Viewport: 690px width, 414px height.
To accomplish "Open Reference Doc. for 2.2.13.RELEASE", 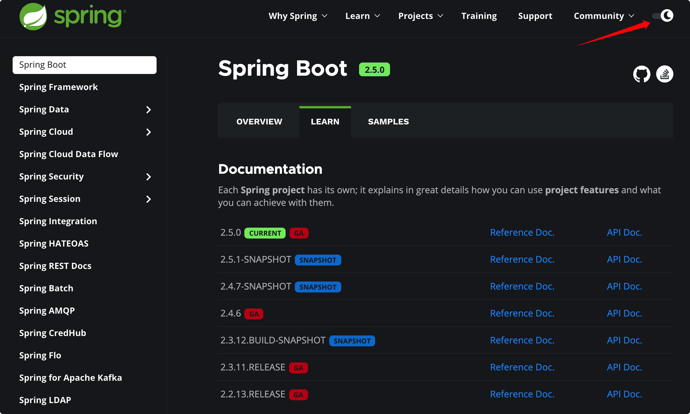I will tap(522, 394).
